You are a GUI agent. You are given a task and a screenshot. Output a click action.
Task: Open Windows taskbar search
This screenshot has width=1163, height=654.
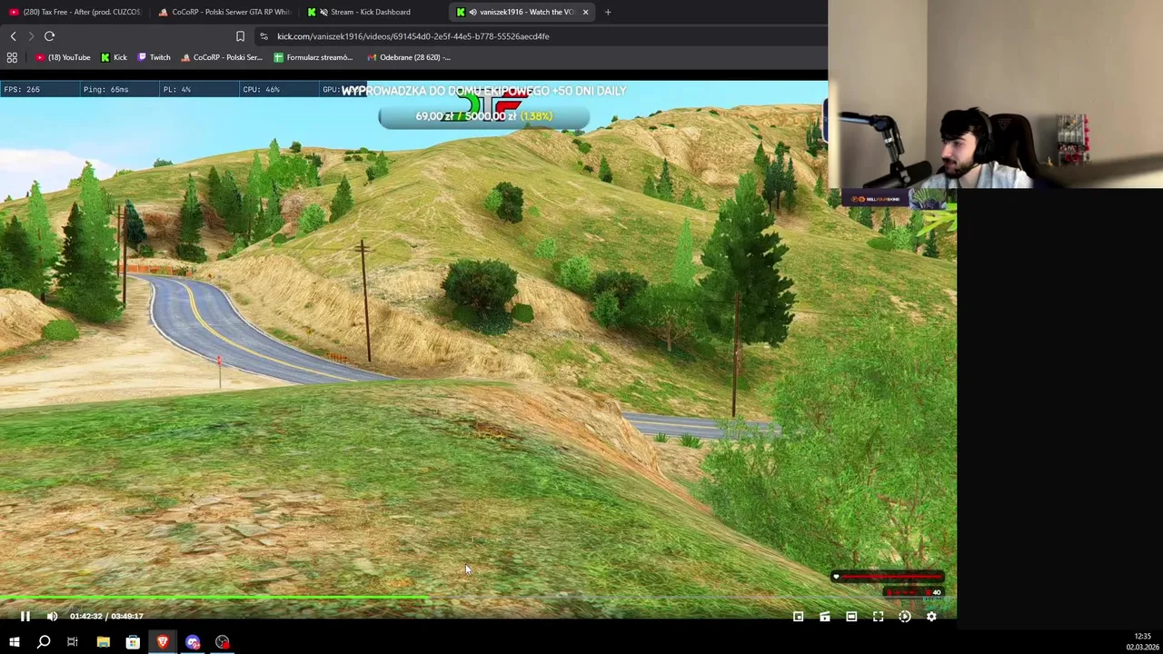pyautogui.click(x=44, y=642)
